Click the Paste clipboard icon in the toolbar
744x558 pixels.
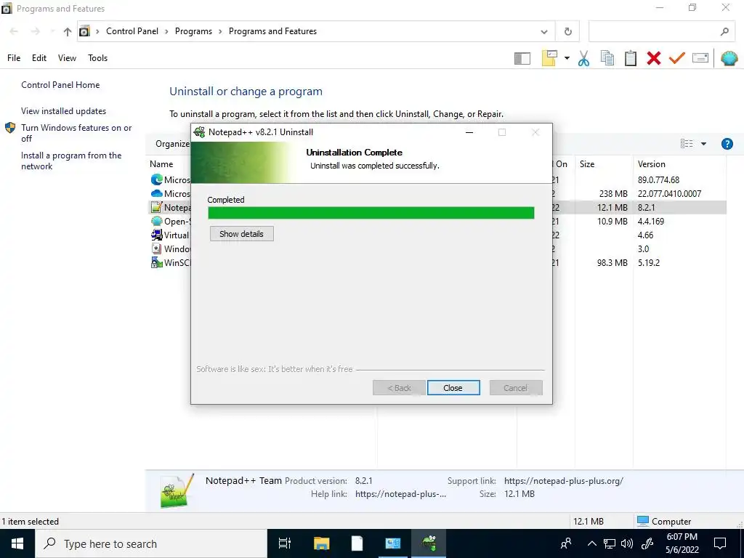tap(630, 58)
